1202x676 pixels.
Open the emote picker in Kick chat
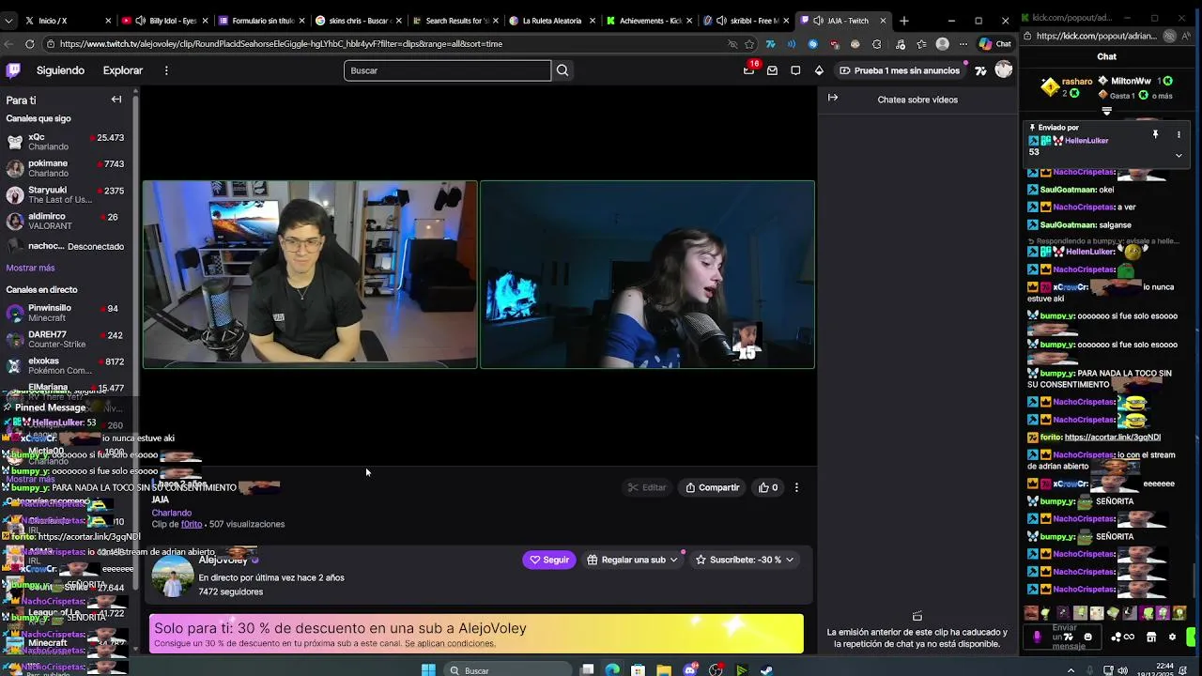click(1087, 637)
